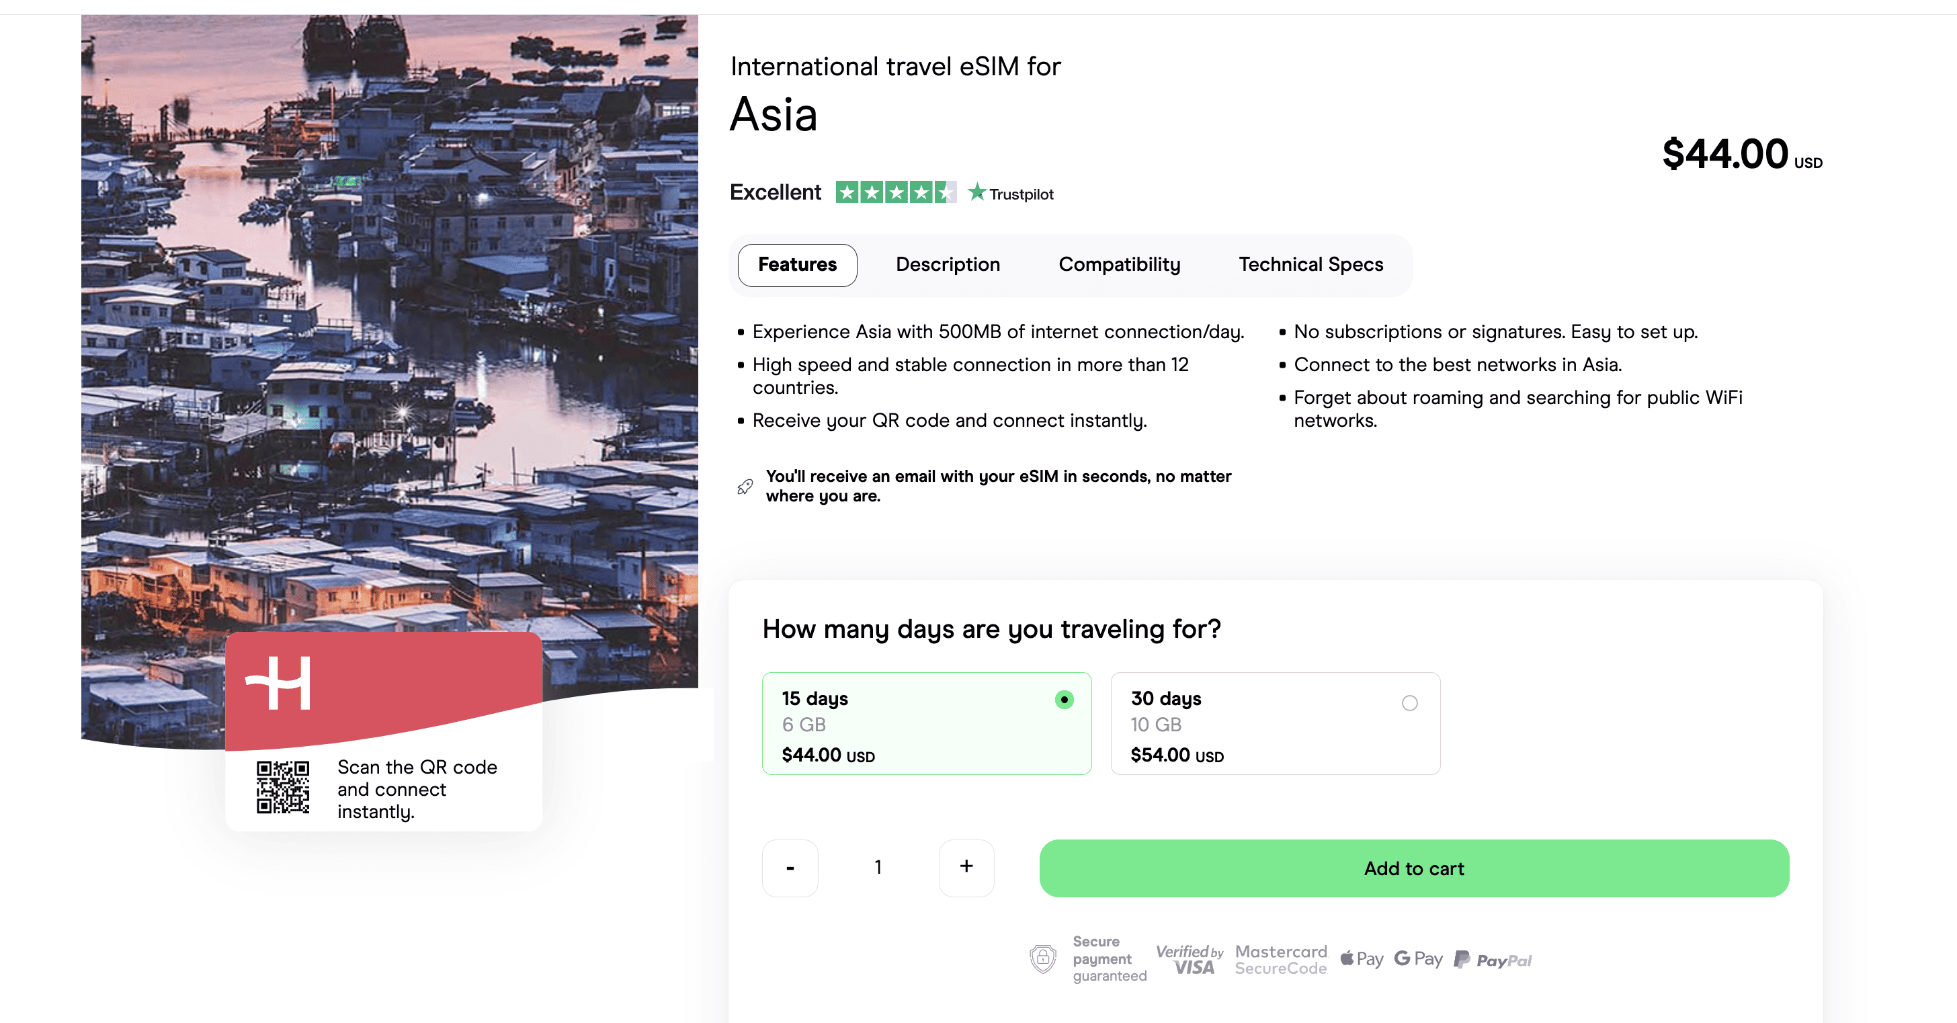
Task: Open the Compatibility tab
Action: [x=1119, y=265]
